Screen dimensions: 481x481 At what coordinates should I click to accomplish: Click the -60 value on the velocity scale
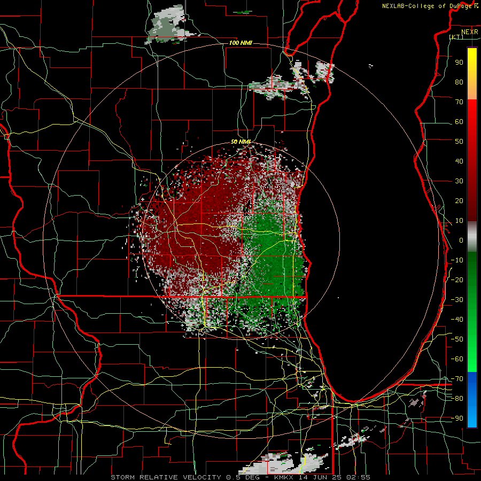(x=457, y=359)
